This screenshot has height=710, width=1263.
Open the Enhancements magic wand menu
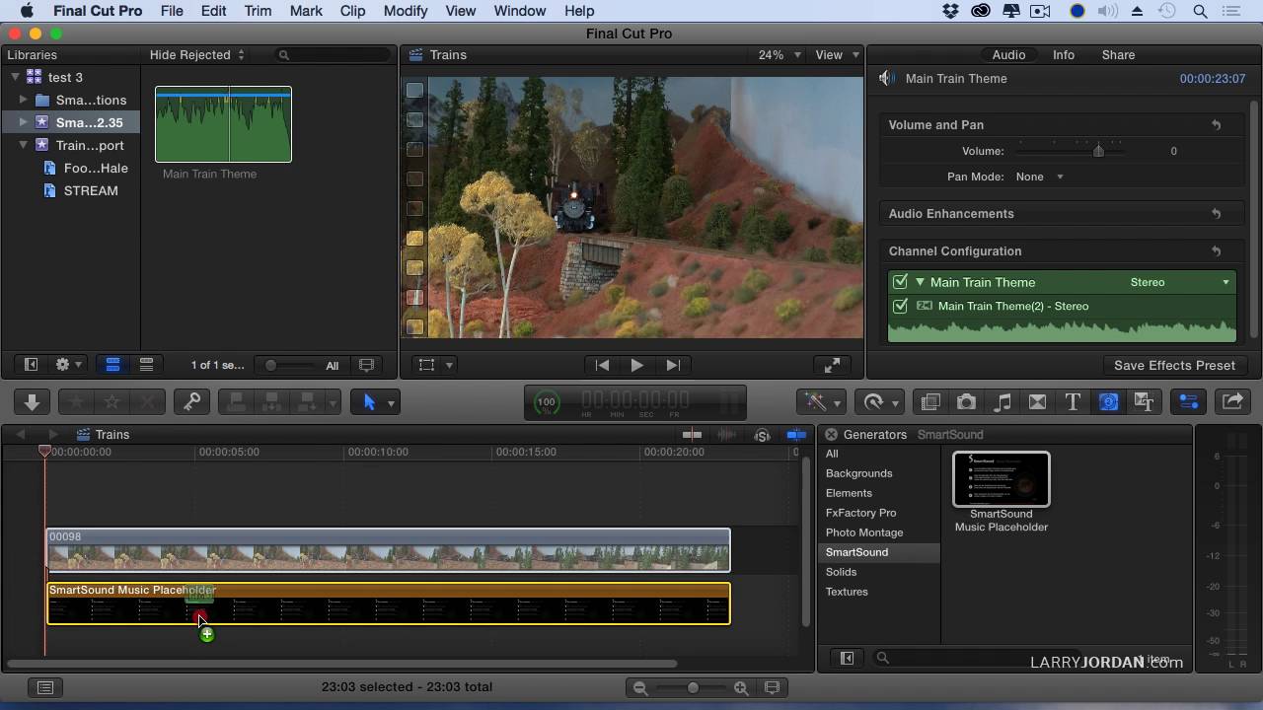pyautogui.click(x=823, y=402)
